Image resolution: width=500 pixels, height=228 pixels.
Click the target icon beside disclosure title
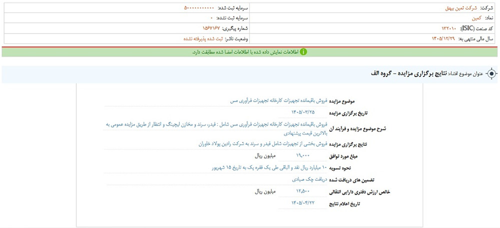(491, 73)
